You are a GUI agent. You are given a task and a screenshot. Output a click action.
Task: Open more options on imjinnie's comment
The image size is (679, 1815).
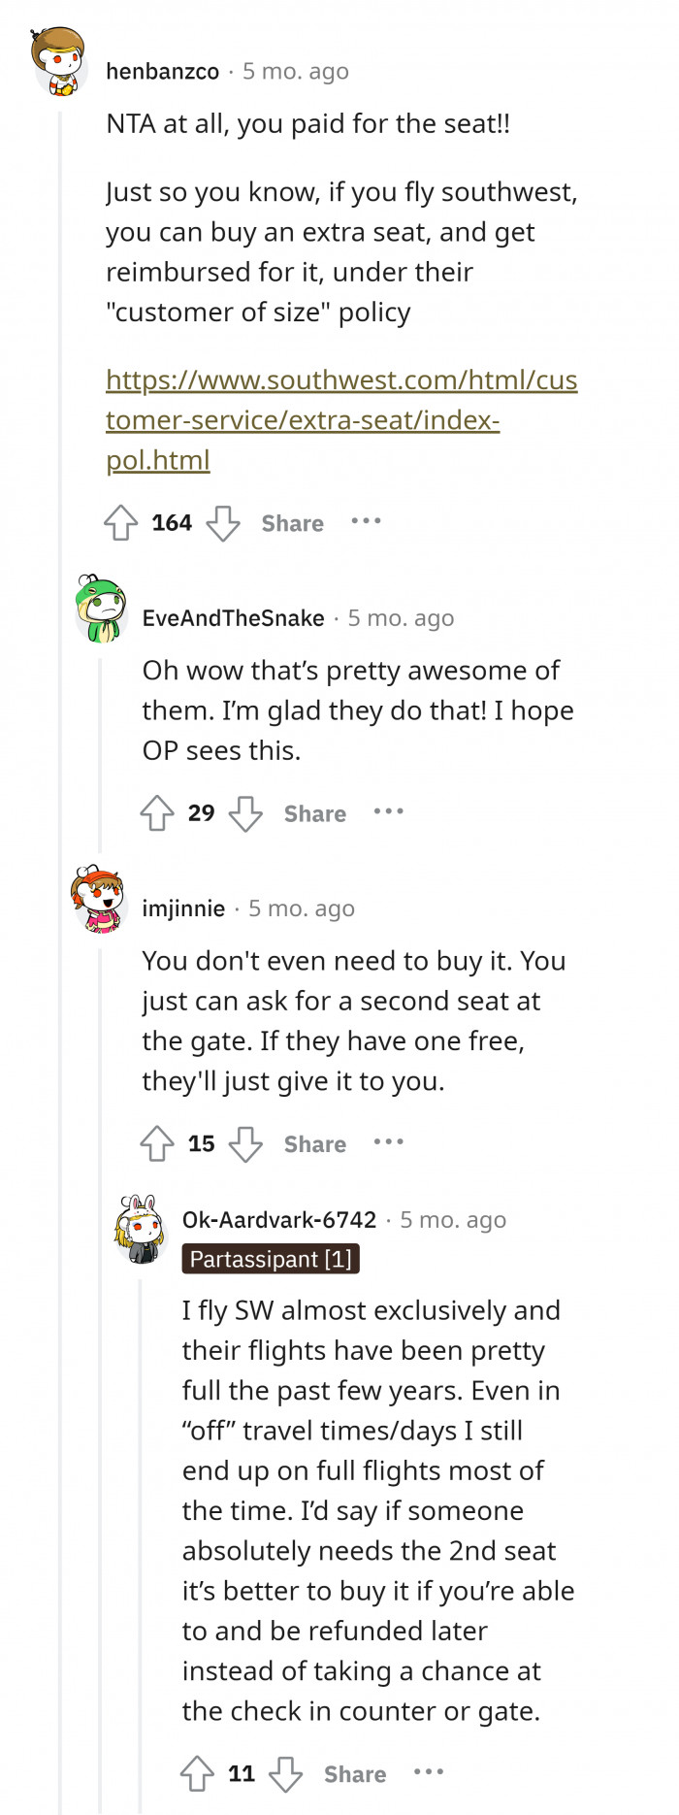click(388, 1141)
